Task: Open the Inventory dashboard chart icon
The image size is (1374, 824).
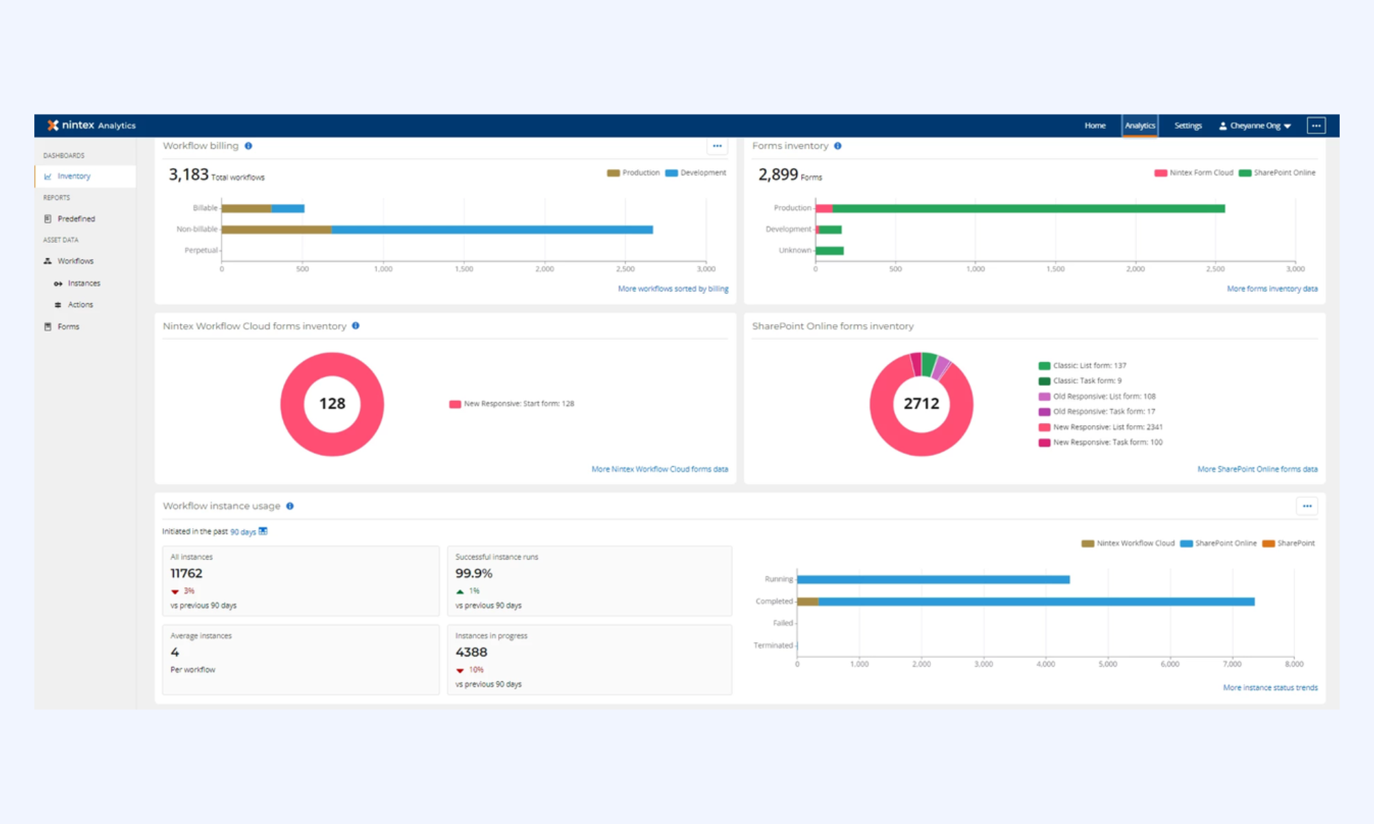Action: point(48,176)
